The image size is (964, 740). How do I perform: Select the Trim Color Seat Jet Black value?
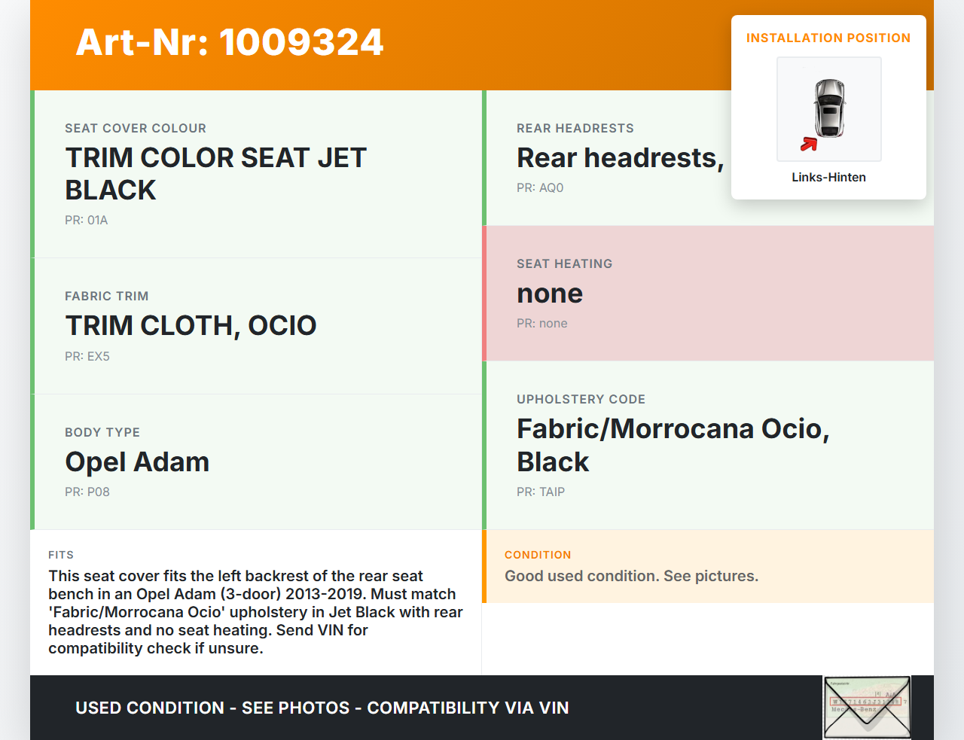tap(215, 174)
